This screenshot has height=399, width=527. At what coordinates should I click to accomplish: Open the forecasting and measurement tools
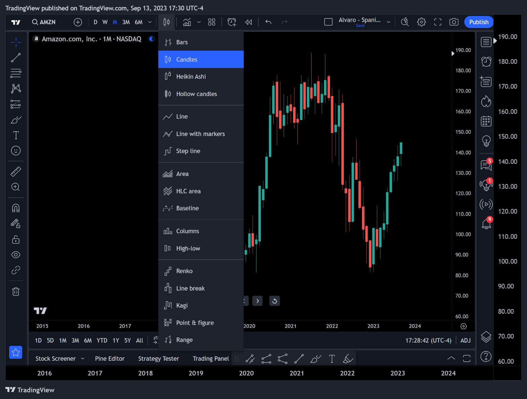(16, 104)
